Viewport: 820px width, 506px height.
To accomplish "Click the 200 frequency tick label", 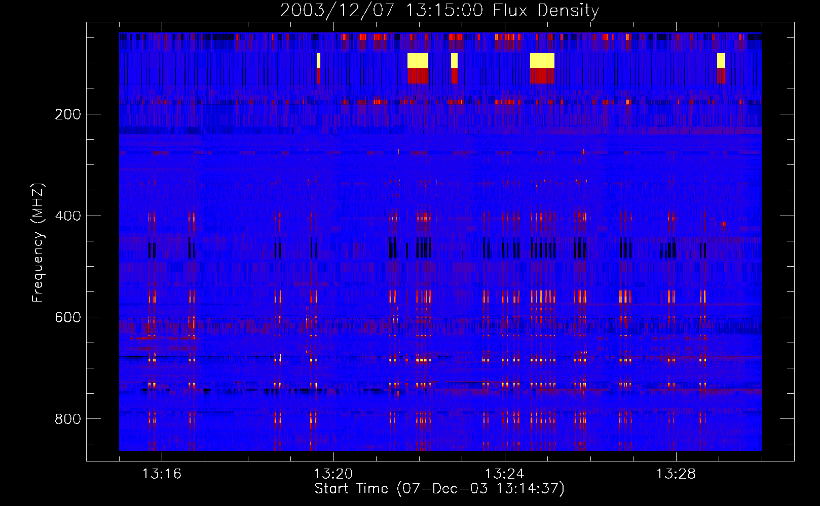I will pos(67,114).
